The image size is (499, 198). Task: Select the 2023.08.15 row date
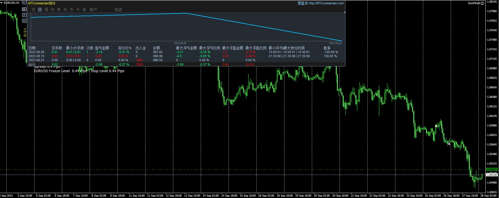(36, 56)
